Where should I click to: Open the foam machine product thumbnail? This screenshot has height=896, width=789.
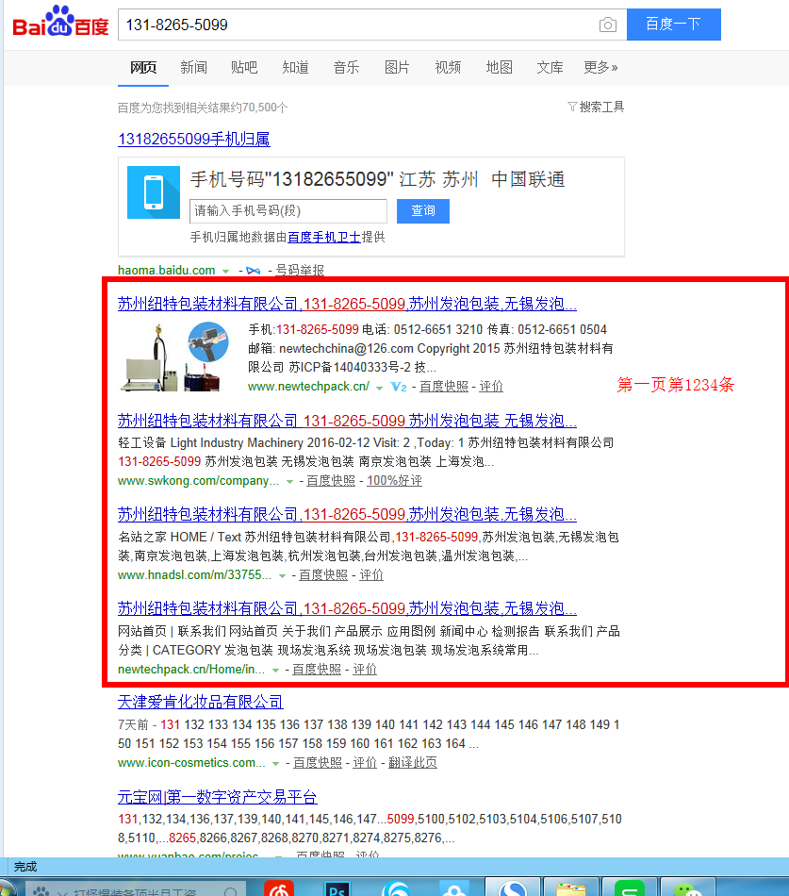[176, 357]
